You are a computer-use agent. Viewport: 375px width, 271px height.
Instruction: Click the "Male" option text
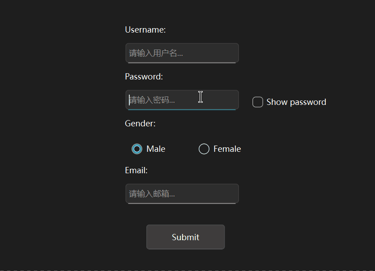click(156, 149)
